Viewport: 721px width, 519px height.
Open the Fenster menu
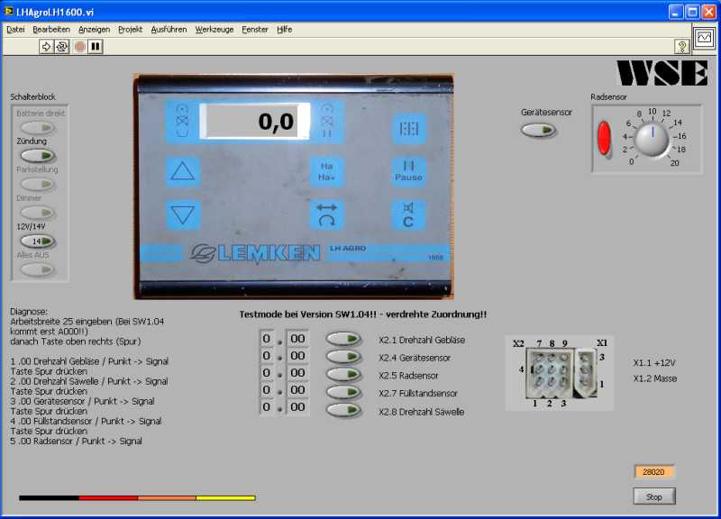255,30
